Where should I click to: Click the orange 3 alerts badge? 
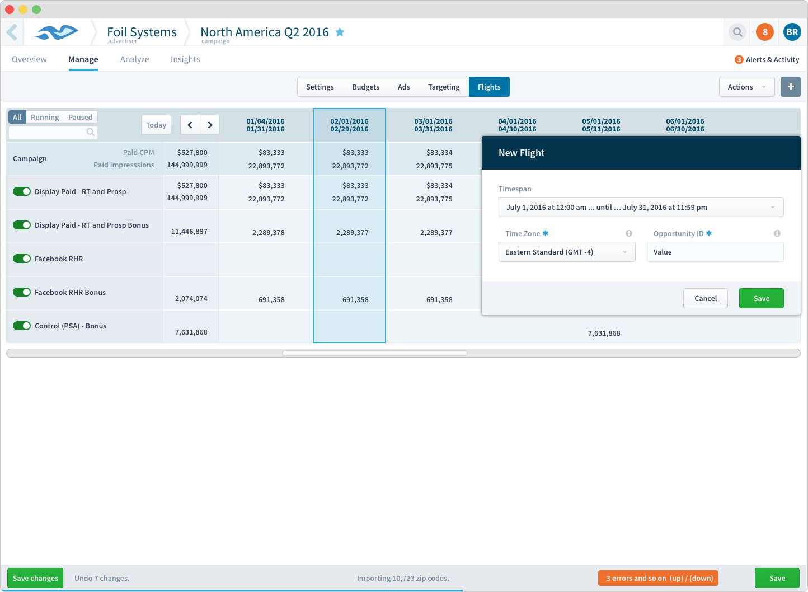[739, 59]
